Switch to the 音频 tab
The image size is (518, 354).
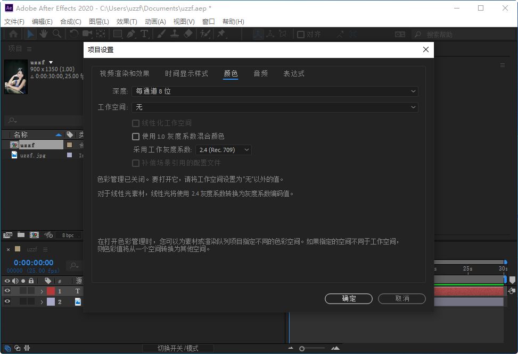click(x=260, y=74)
